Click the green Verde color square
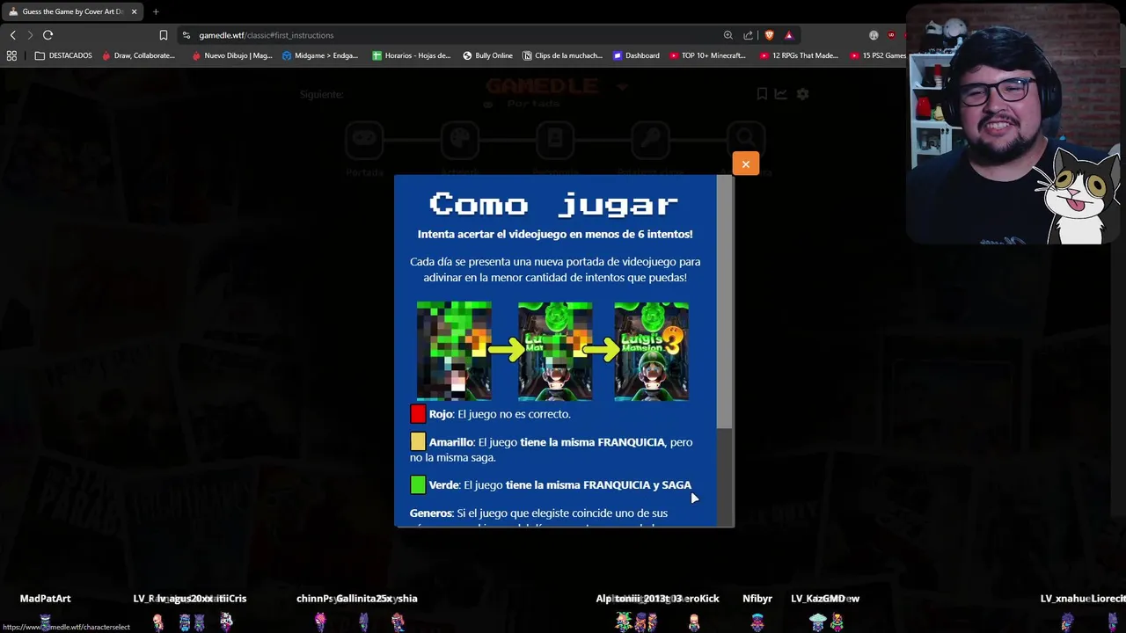Viewport: 1126px width, 633px height. tap(418, 484)
